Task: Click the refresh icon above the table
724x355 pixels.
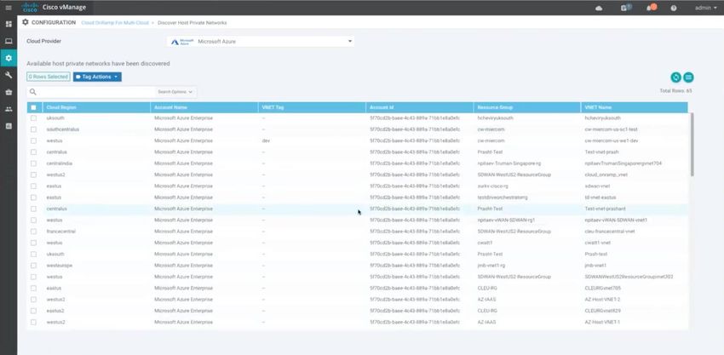Action: coord(676,77)
